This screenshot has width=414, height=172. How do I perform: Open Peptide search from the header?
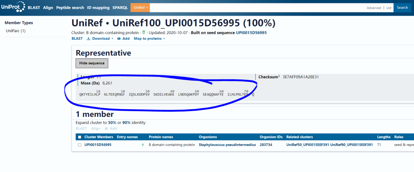coord(70,8)
